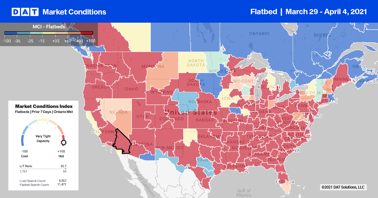
Task: Click the Very Tight Capacity gauge text
Action: 43,139
